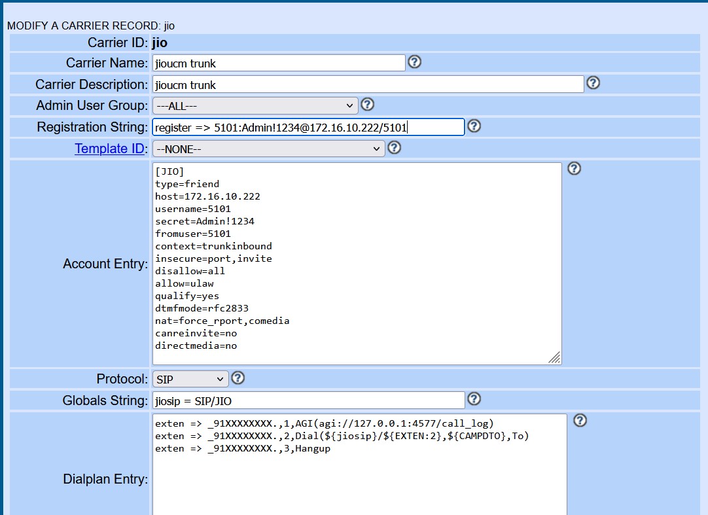This screenshot has height=515, width=708.
Task: Click the Account Entry help icon
Action: pos(574,169)
